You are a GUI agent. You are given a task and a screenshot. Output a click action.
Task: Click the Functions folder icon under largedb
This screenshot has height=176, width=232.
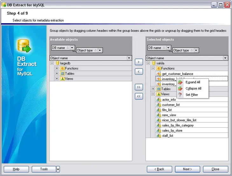pos(62,68)
